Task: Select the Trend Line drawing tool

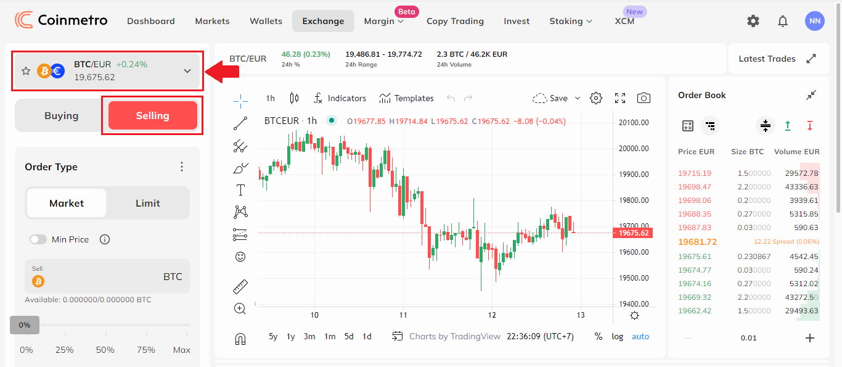Action: (x=240, y=123)
